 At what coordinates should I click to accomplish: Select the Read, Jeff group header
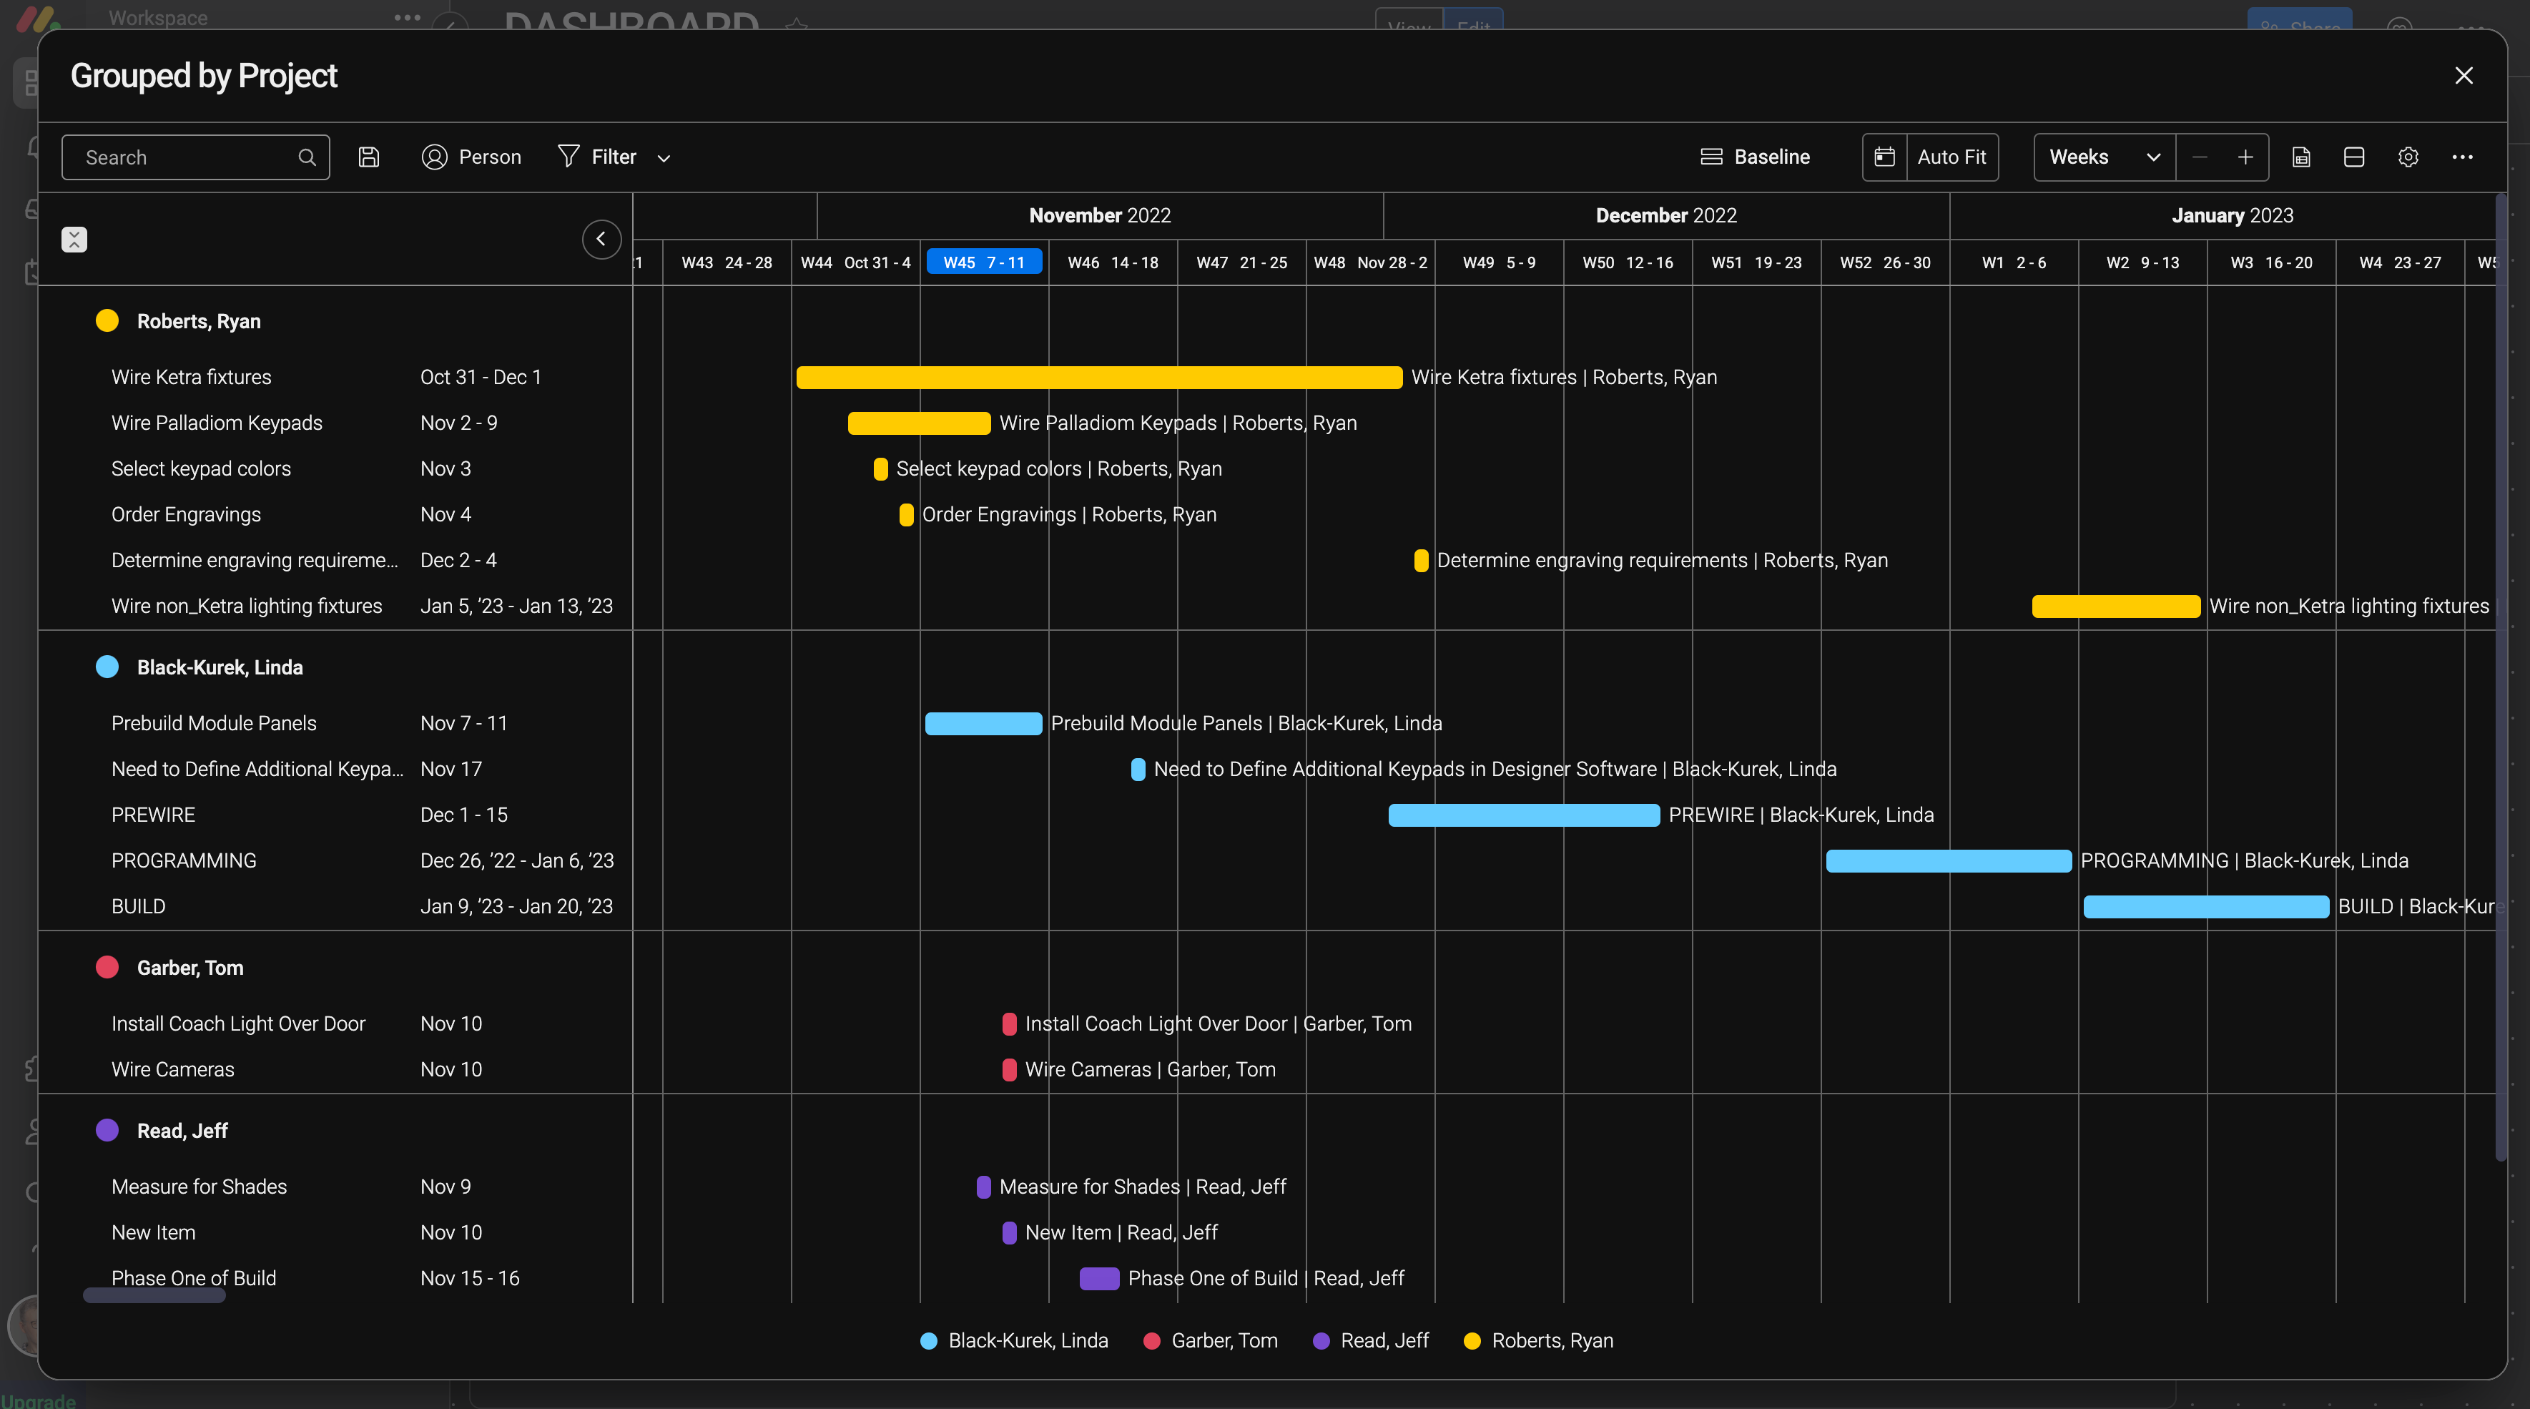[182, 1131]
